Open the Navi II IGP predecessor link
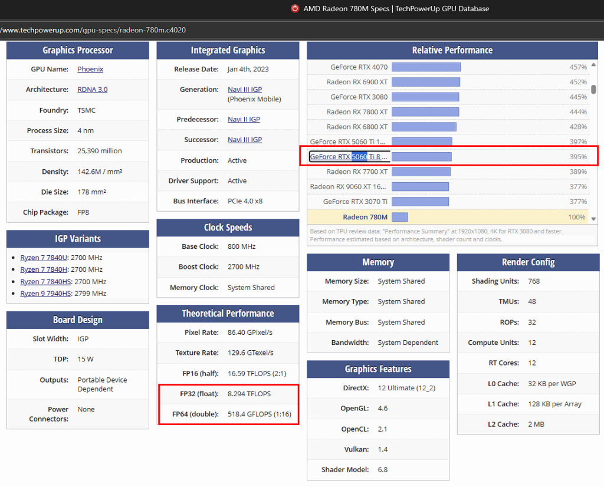Viewport: 604px width, 487px height. [x=244, y=119]
